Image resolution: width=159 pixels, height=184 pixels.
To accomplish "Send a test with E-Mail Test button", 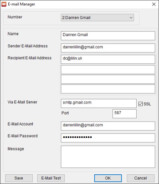I will [51, 178].
